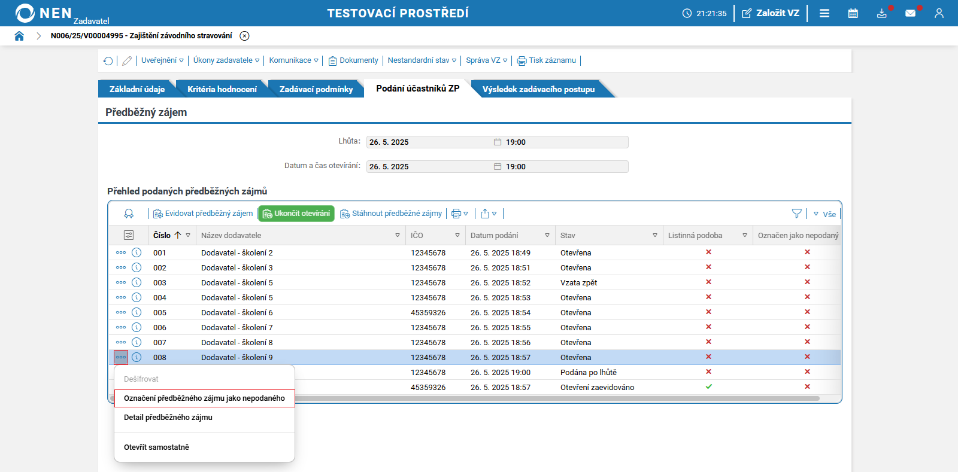958x472 pixels.
Task: Open info icon for row 008
Action: coord(137,357)
